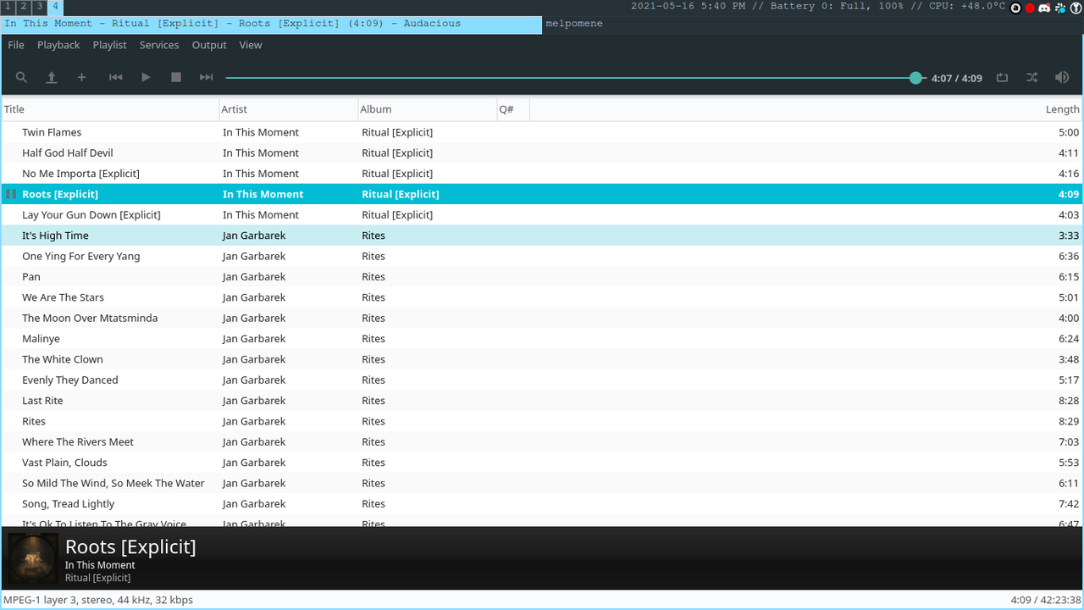The height and width of the screenshot is (610, 1084).
Task: Click the Q# column header
Action: tap(513, 109)
